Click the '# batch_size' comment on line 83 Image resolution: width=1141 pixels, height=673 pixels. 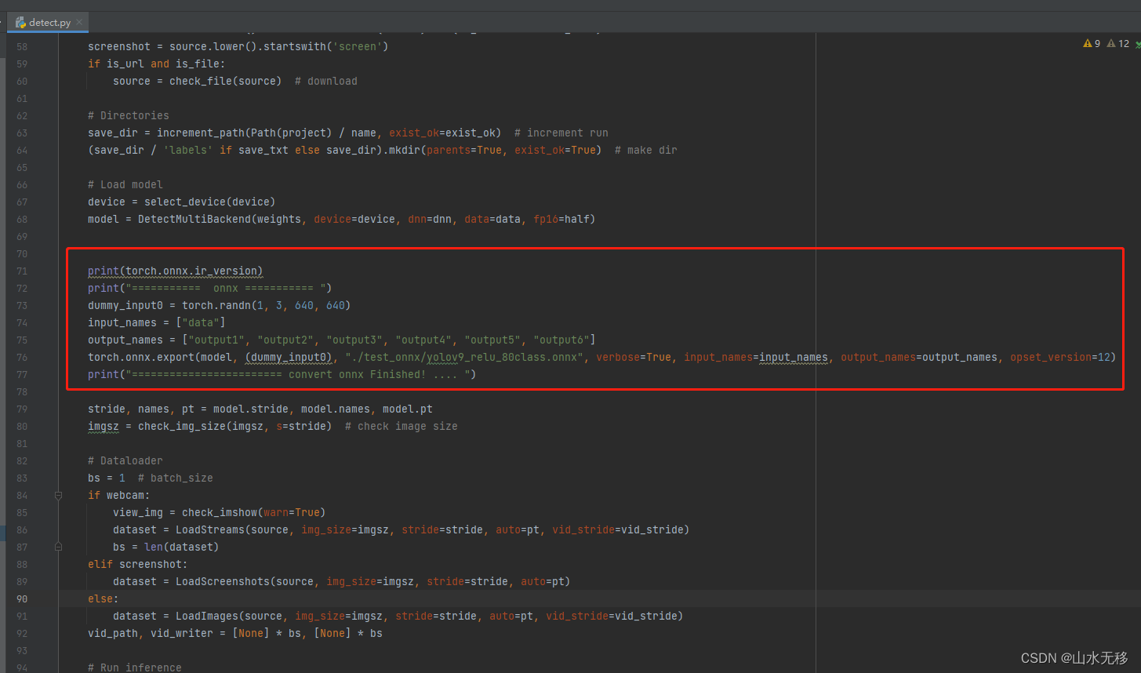coord(176,478)
